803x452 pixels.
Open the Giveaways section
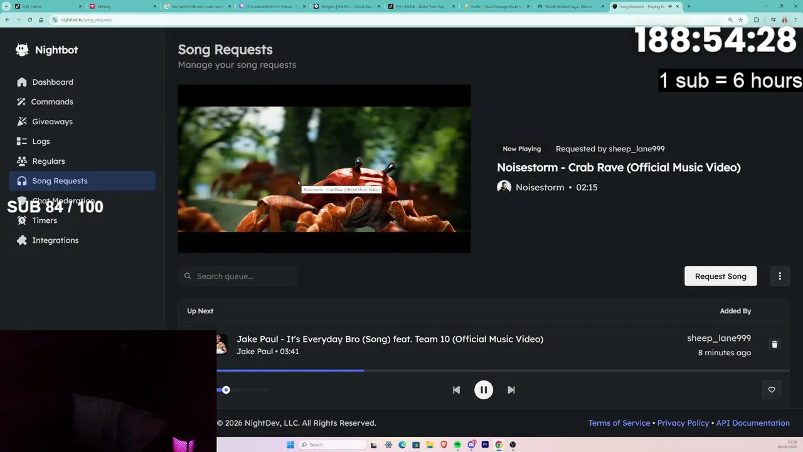(82, 122)
